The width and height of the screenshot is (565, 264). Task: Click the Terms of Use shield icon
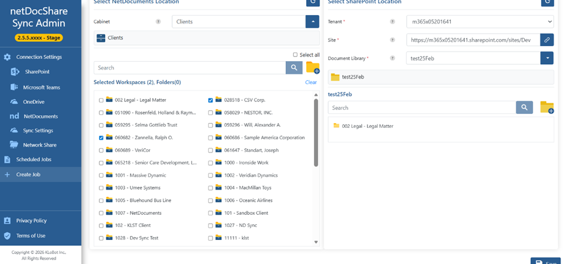(x=7, y=236)
